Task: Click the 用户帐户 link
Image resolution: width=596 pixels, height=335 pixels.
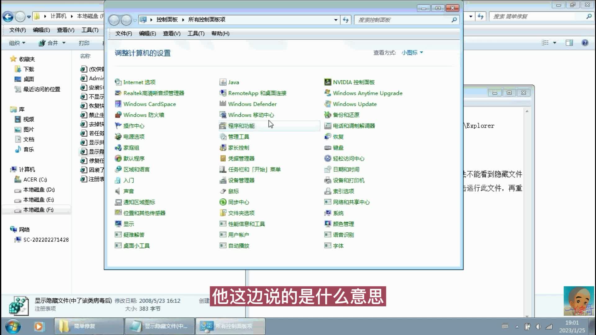Action: click(238, 235)
